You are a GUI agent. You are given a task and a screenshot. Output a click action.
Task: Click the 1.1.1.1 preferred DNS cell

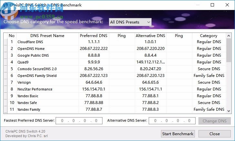coord(94,42)
